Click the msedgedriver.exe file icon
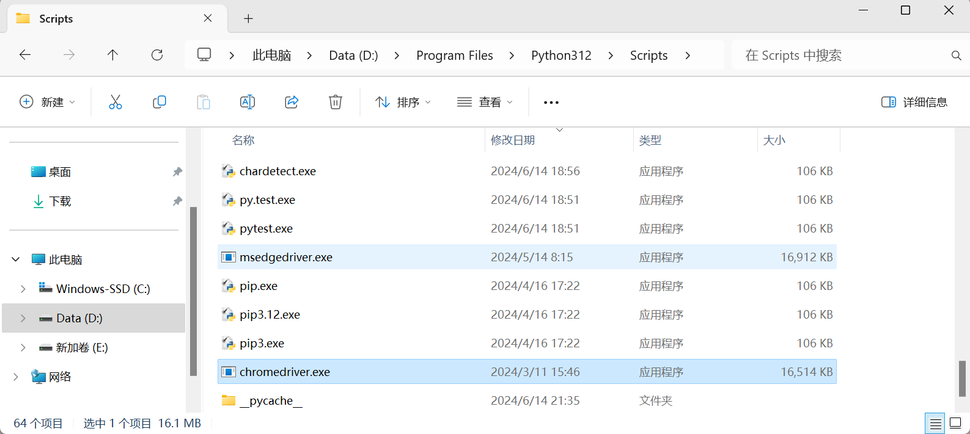 coord(228,257)
